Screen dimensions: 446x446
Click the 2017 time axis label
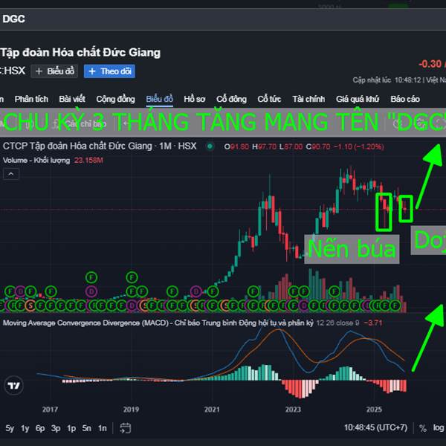tap(50, 410)
